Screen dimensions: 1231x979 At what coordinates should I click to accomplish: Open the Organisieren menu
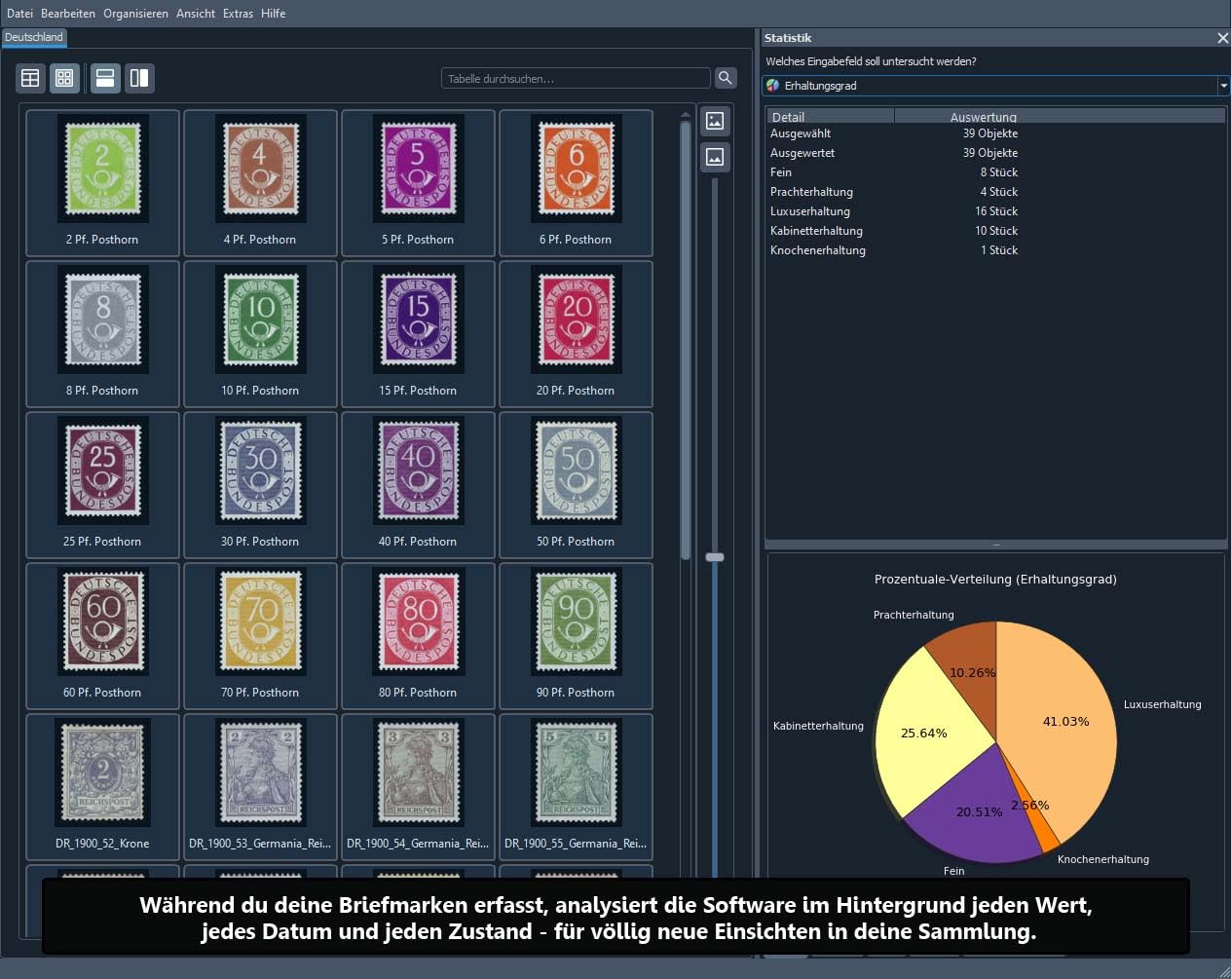tap(135, 14)
